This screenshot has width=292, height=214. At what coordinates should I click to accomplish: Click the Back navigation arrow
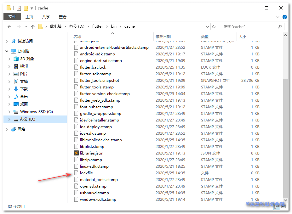click(x=9, y=27)
